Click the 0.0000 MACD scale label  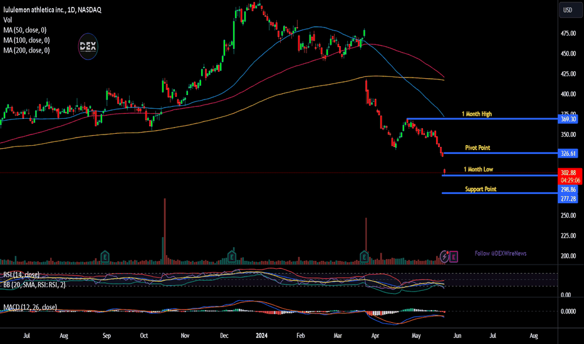568,311
